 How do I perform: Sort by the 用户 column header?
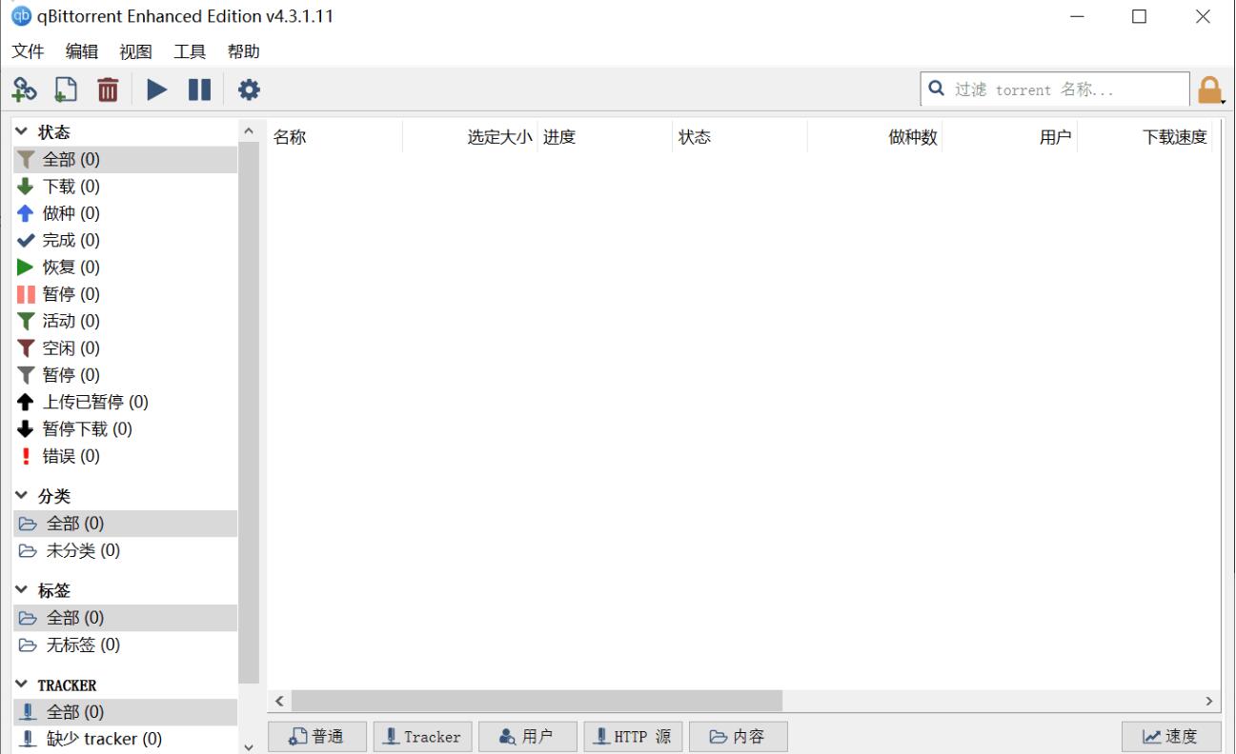(x=1010, y=137)
